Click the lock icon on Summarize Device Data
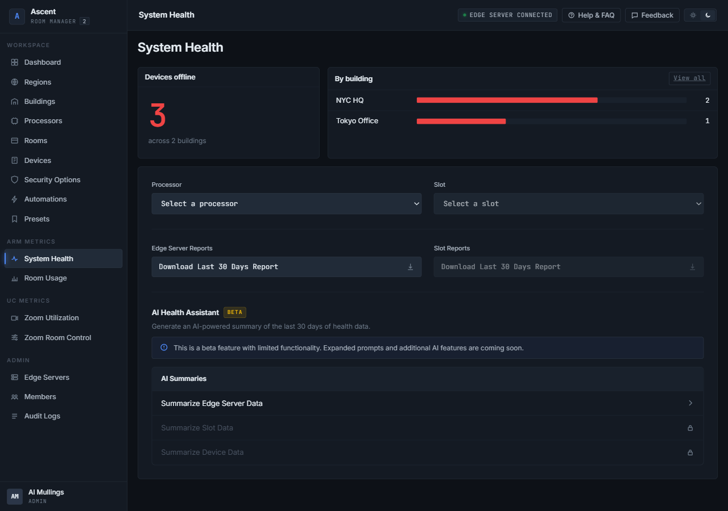 tap(690, 453)
